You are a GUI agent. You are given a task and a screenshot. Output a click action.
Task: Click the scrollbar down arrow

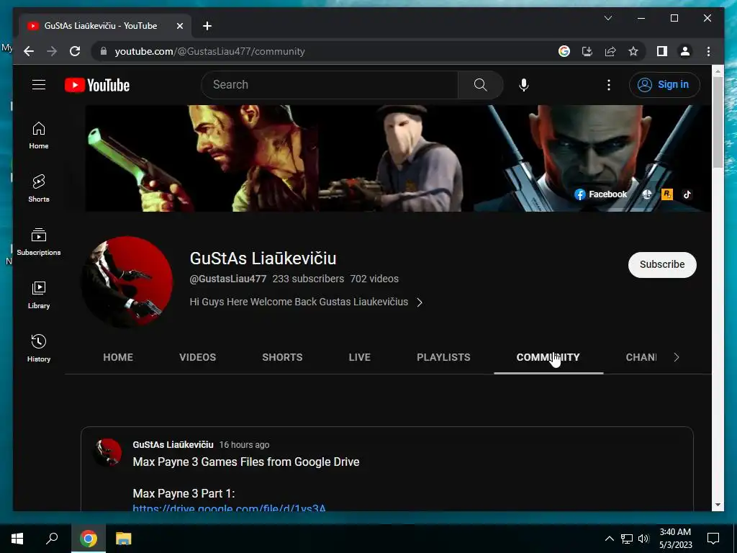coord(718,505)
